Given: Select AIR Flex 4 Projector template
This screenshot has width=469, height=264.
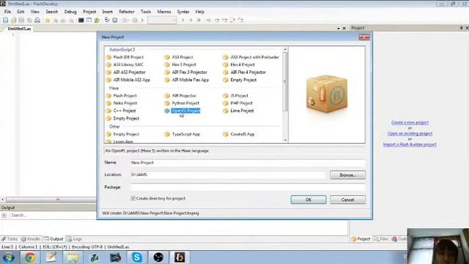Looking at the screenshot, I should (x=244, y=72).
